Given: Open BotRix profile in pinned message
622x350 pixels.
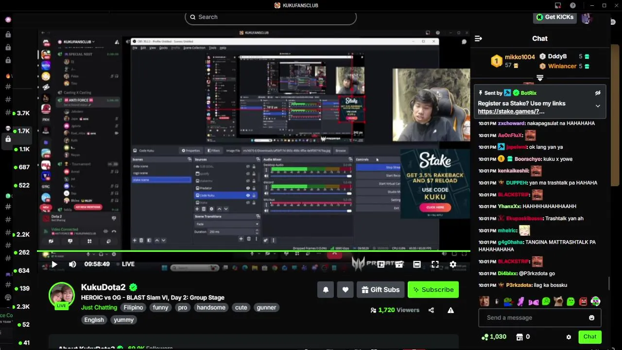Looking at the screenshot, I should point(529,93).
